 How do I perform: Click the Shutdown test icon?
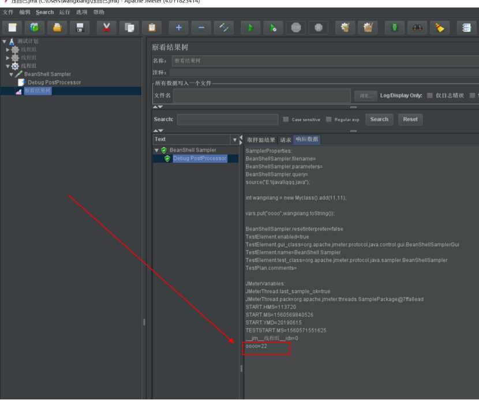(x=319, y=28)
